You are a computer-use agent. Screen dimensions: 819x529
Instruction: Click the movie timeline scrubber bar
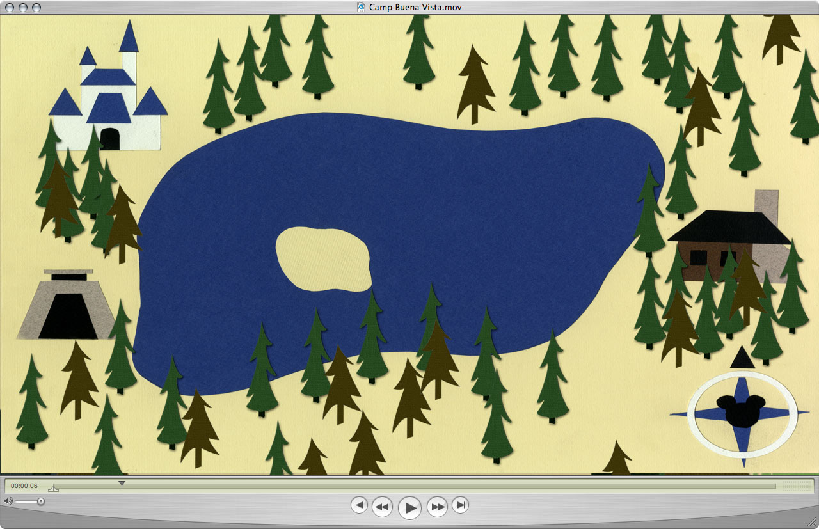pyautogui.click(x=415, y=486)
